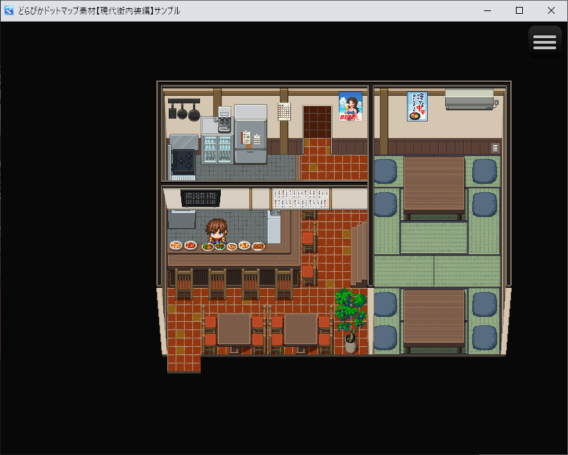Click the small panel beside the tatami room doorway
568x455 pixels.
494,147
